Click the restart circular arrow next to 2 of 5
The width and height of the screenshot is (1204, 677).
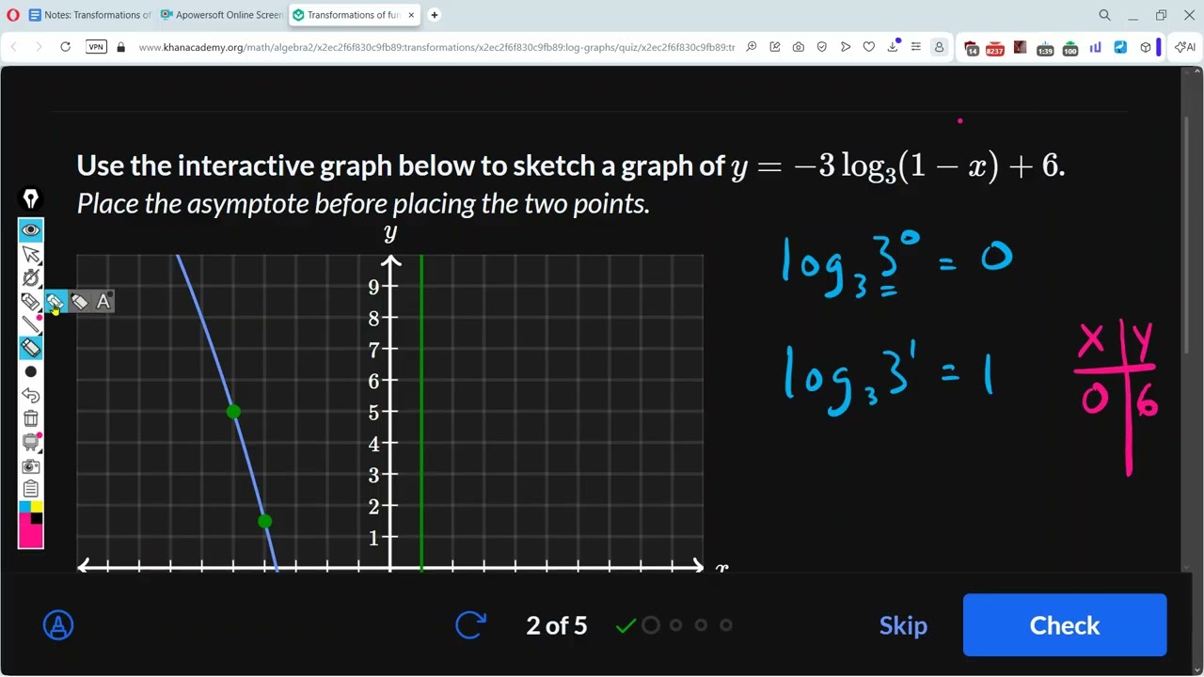tap(471, 625)
